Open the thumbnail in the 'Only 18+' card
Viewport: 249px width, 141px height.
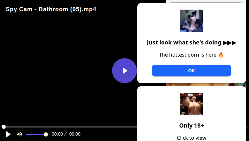[191, 104]
